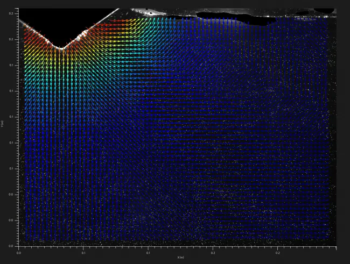Click the rightmost end tick of X axis
Viewport: 350px width, 264px height.
click(336, 247)
